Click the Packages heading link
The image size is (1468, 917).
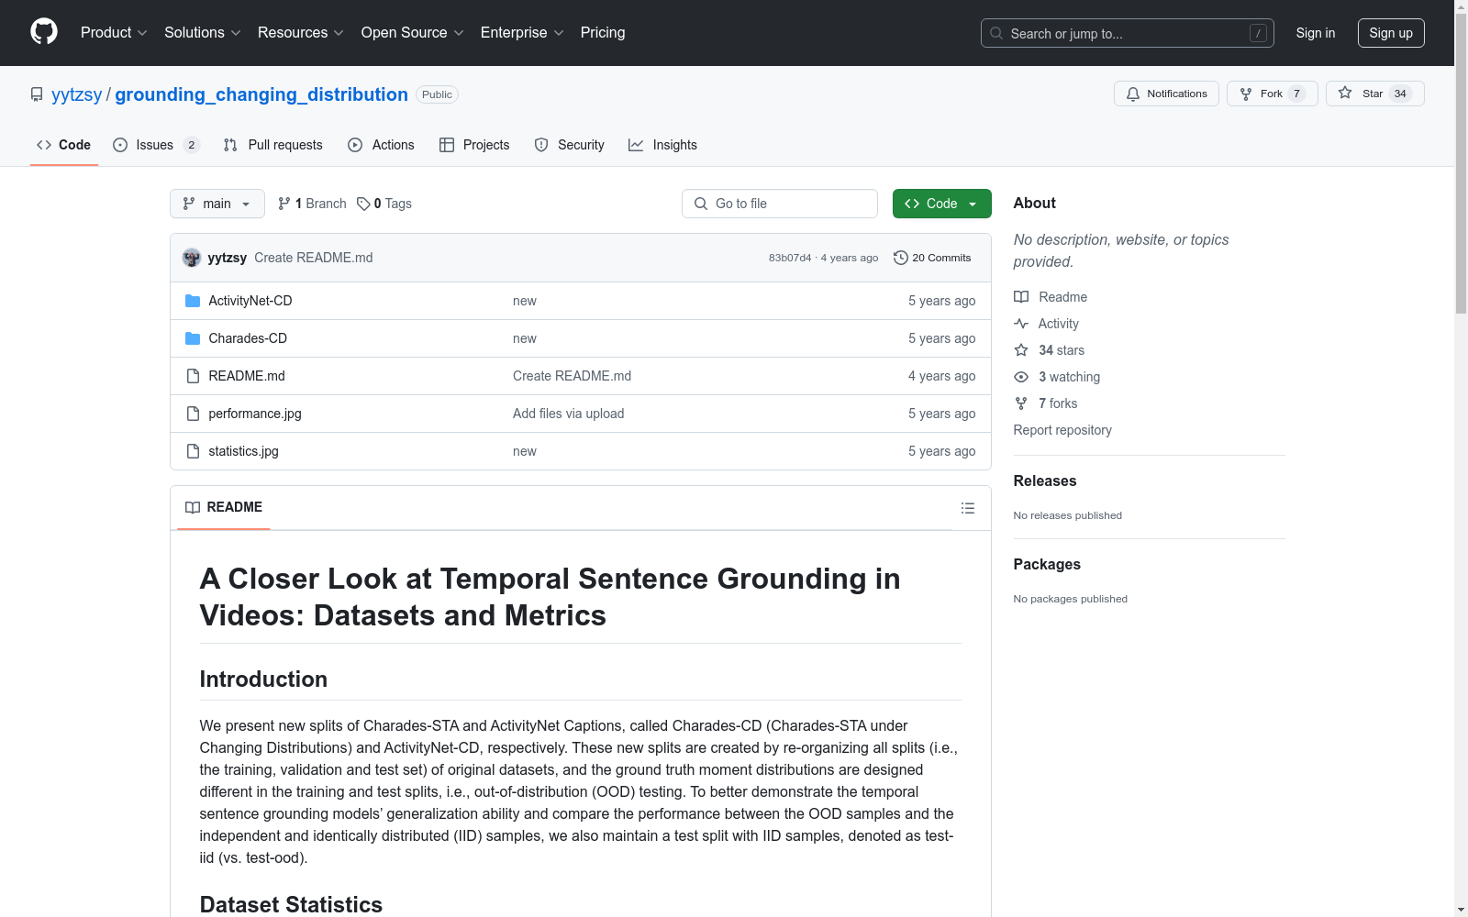pos(1047,564)
